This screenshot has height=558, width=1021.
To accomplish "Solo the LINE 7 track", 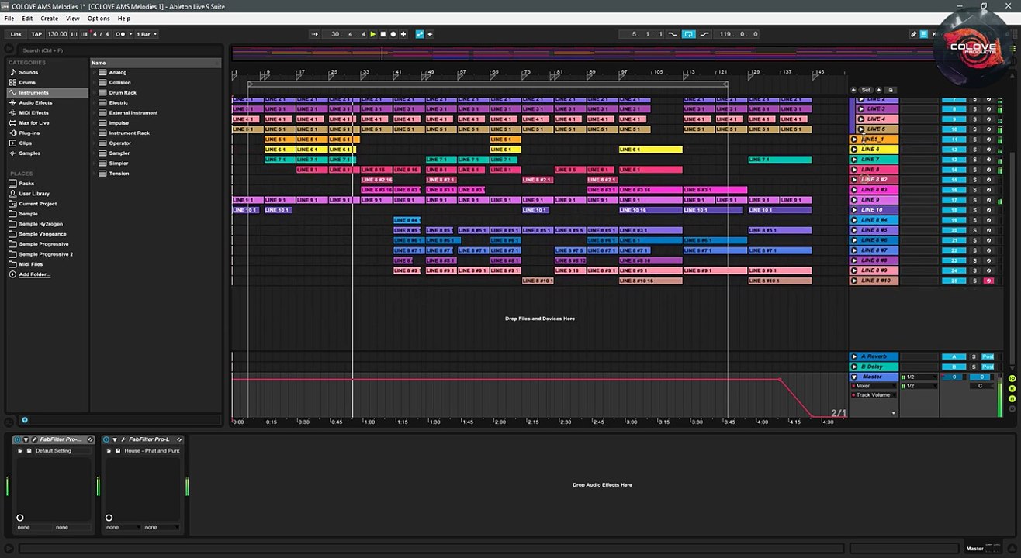I will tap(975, 160).
